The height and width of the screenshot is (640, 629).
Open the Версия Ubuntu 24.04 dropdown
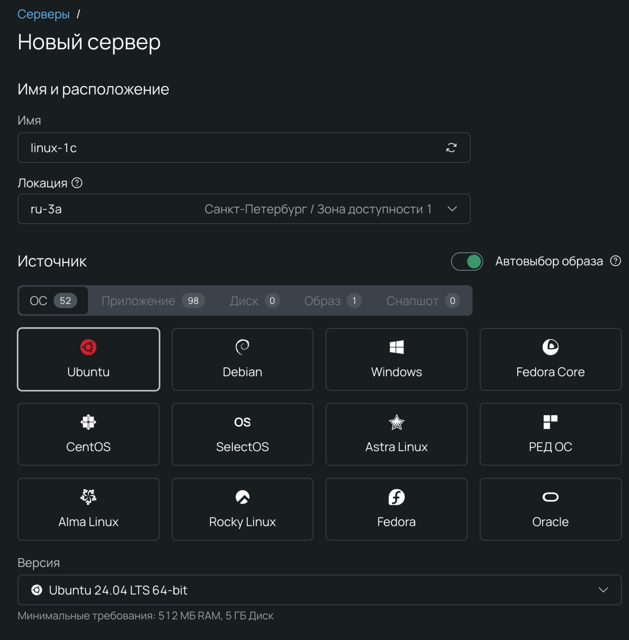[319, 590]
